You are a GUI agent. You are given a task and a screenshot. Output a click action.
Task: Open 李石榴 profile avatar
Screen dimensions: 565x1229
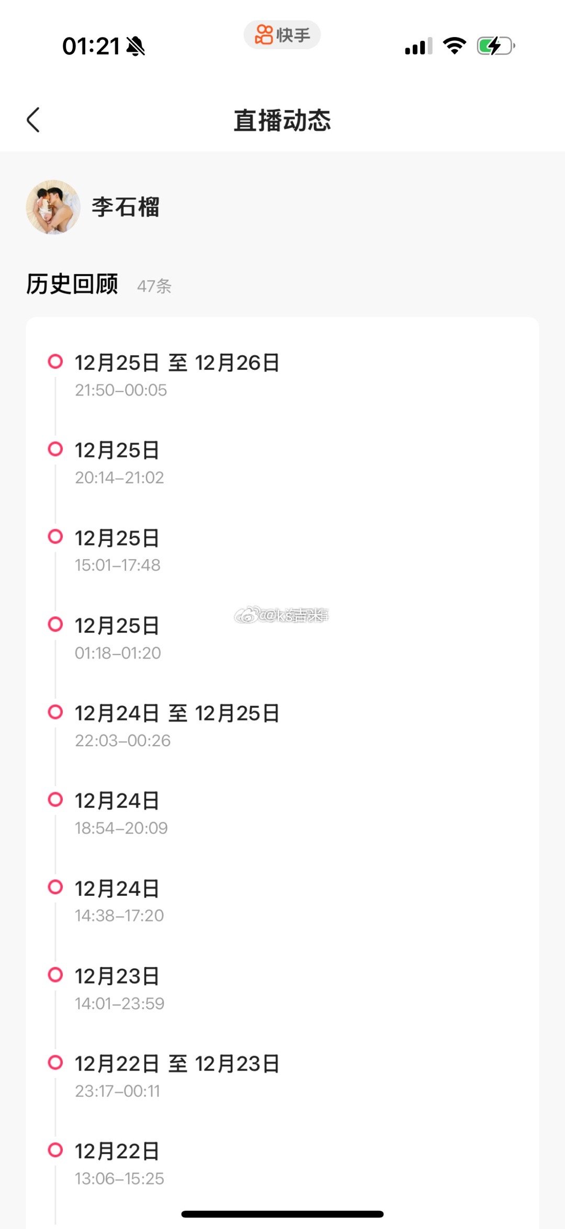click(x=53, y=207)
